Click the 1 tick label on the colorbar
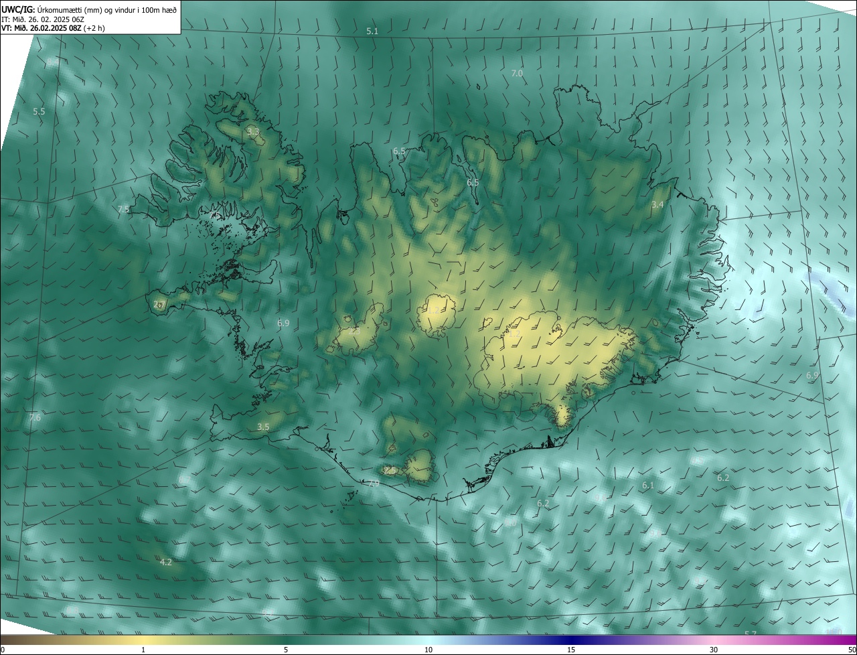The image size is (857, 655). coord(143,650)
